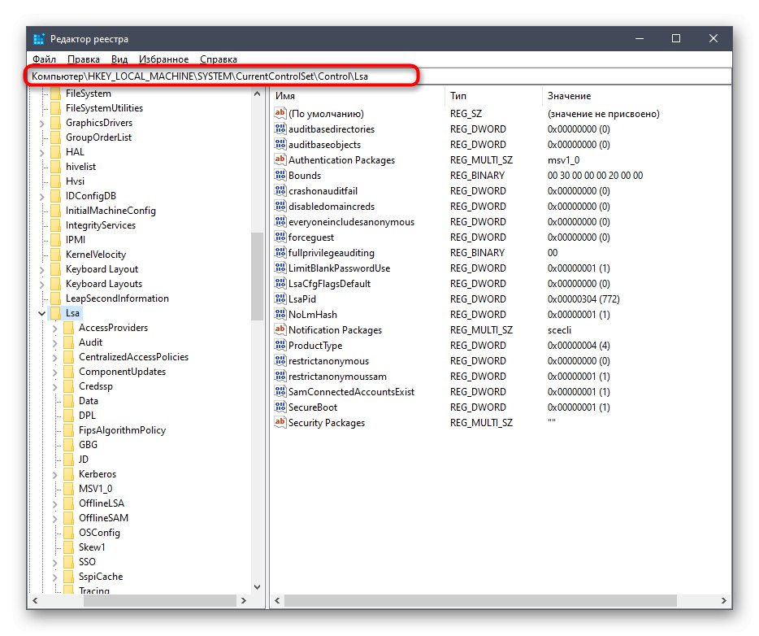This screenshot has width=759, height=636.
Task: Click the icon beside Notification Packages
Action: 280,329
